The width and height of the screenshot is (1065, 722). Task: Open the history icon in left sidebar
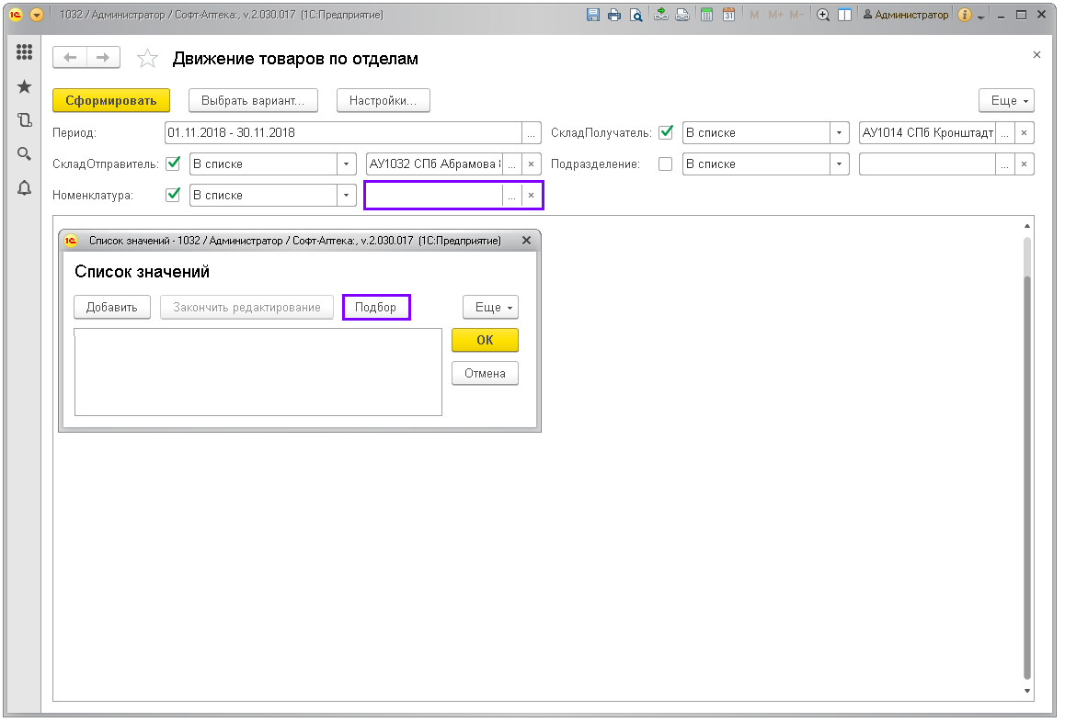point(25,119)
